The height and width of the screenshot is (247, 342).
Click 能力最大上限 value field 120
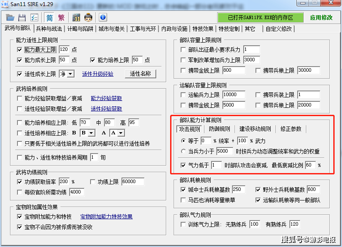[x=64, y=50]
